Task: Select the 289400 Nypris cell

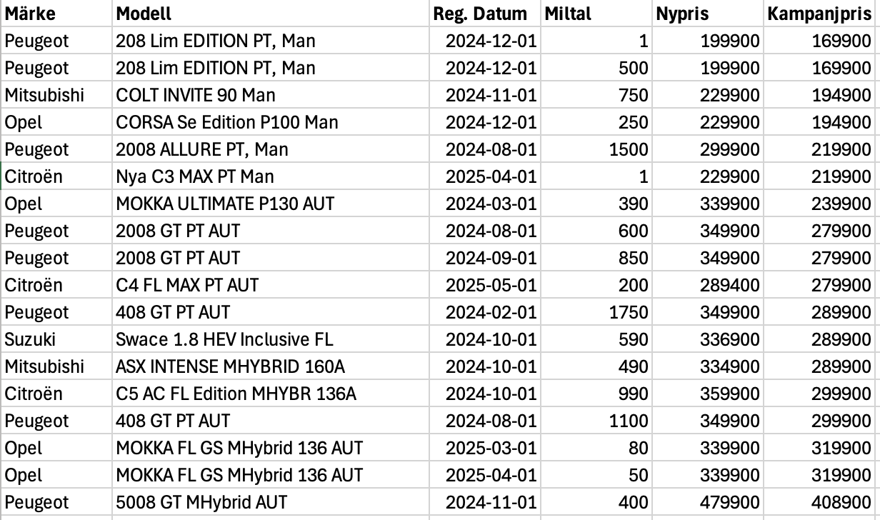Action: tap(707, 285)
